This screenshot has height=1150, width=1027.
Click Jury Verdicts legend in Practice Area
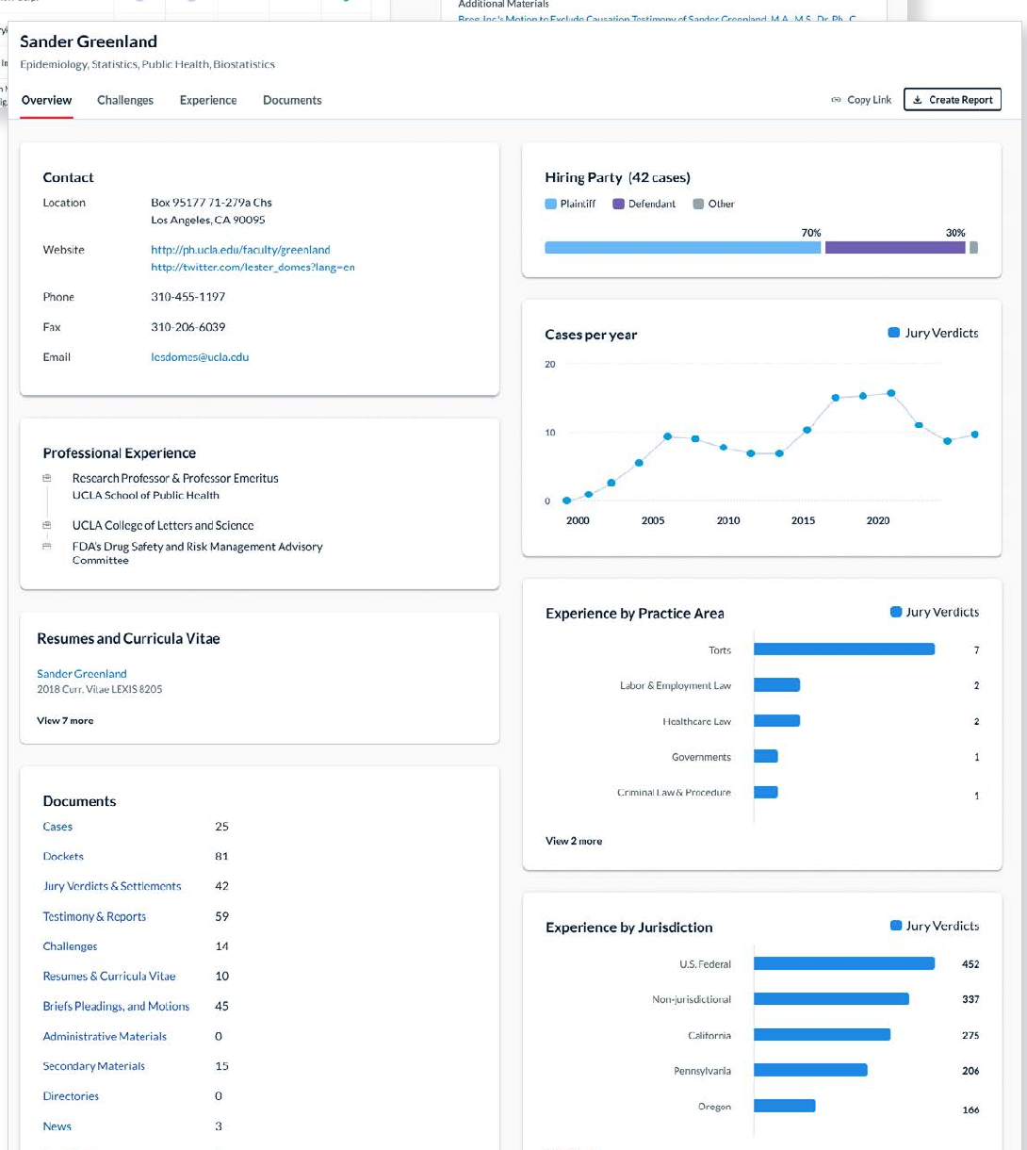pos(935,612)
